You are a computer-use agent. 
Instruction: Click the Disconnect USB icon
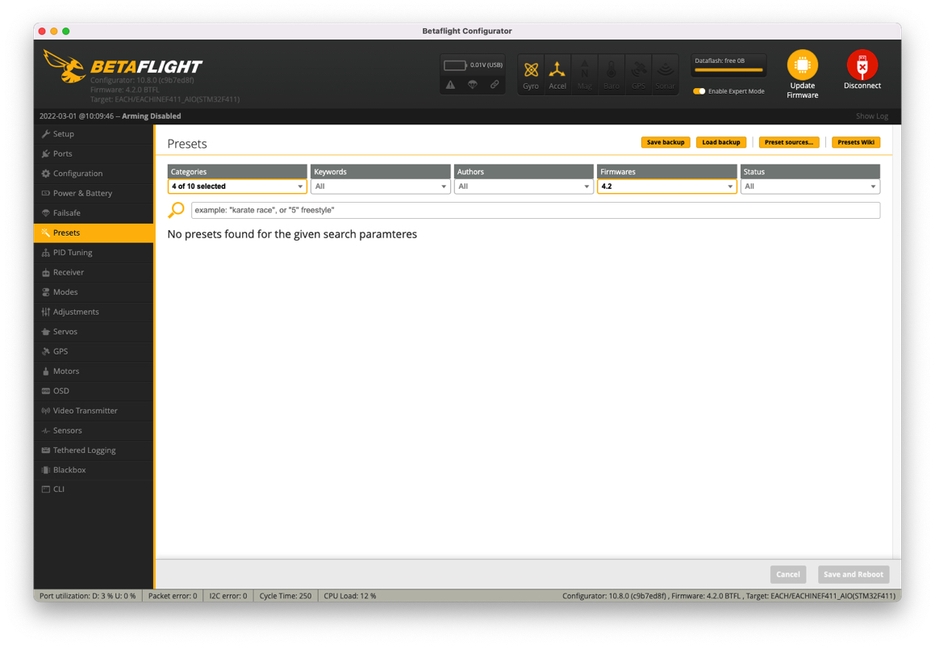[x=862, y=65]
